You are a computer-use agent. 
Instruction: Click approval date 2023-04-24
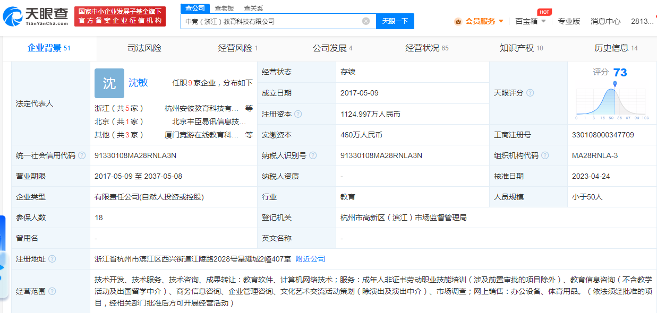tap(591, 176)
